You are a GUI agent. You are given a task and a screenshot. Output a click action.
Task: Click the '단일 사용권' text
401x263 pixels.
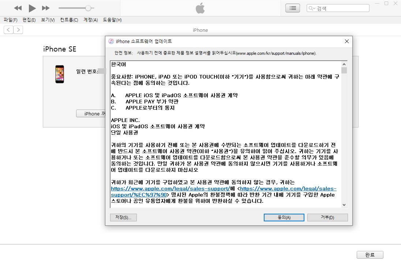click(x=124, y=133)
